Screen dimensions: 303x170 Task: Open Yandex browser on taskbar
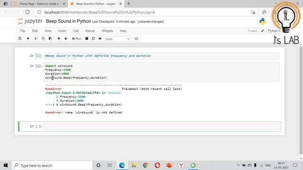(x=181, y=165)
